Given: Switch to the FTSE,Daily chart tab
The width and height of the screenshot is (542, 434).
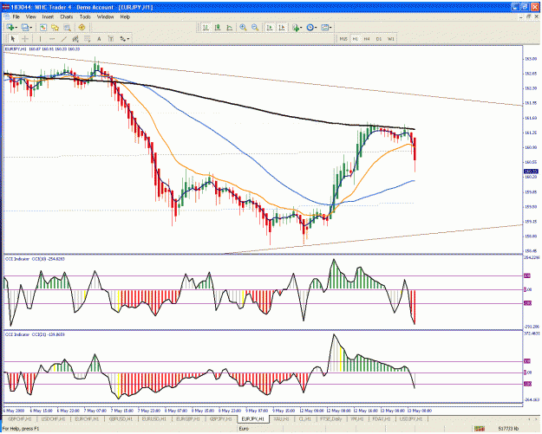Looking at the screenshot, I should tap(330, 418).
